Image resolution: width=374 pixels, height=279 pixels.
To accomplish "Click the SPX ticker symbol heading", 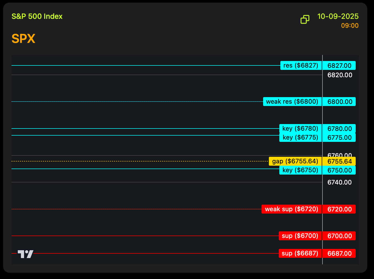I will click(x=24, y=39).
